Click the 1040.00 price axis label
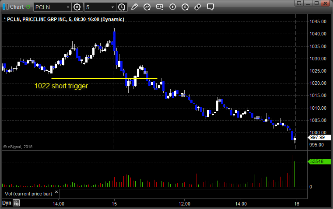The width and height of the screenshot is (333, 209). point(318,34)
